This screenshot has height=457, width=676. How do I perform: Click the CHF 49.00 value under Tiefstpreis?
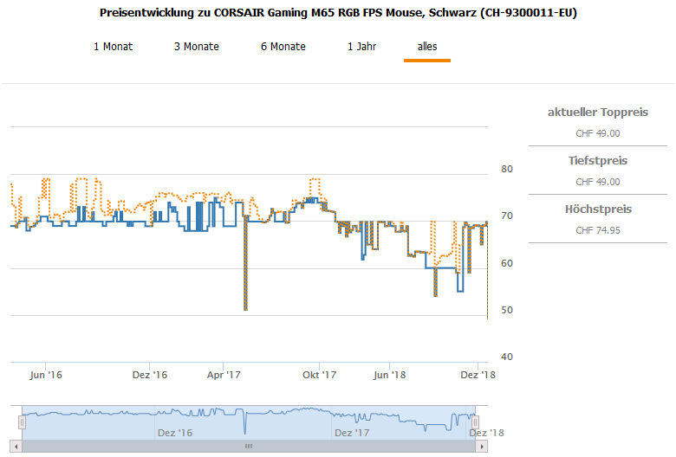(598, 182)
